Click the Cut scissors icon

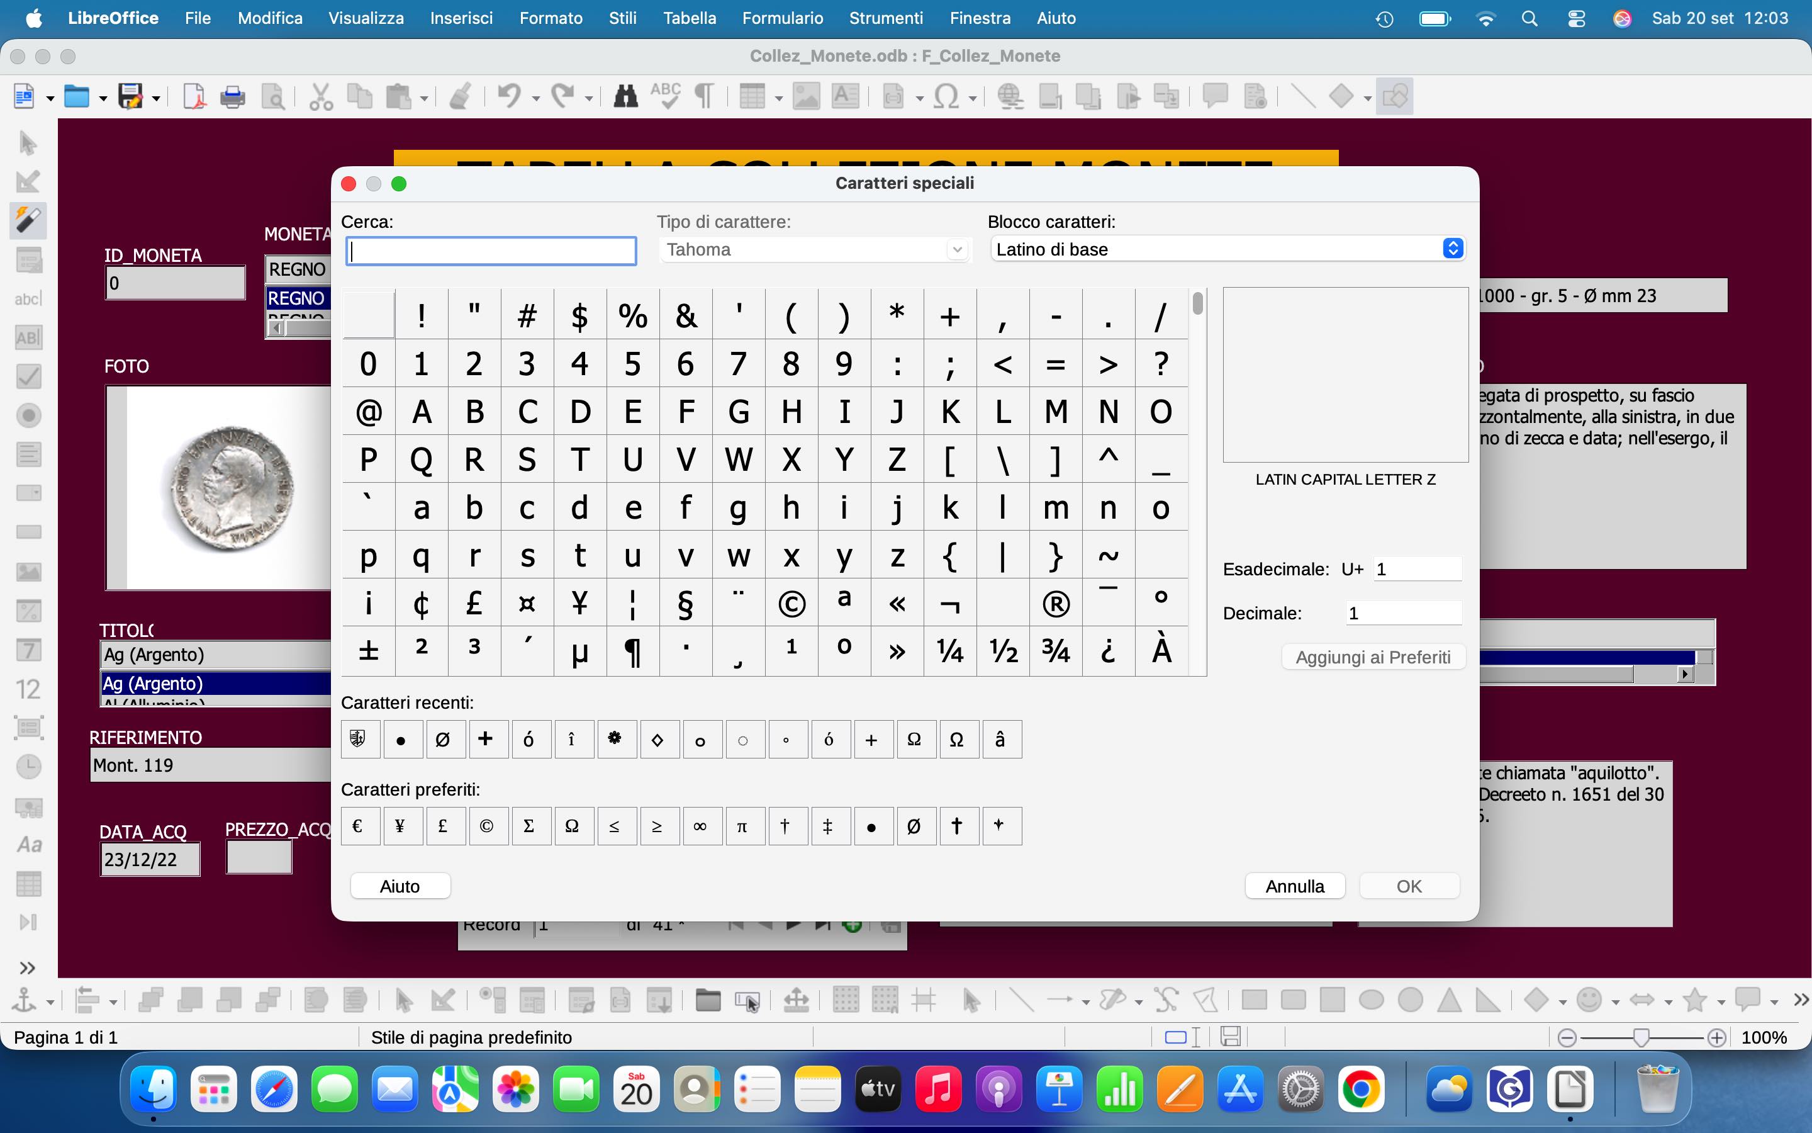[x=320, y=97]
